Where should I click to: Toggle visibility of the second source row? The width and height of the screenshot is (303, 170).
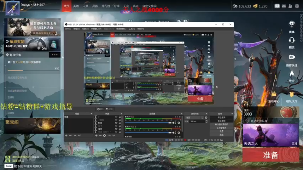click(x=116, y=120)
